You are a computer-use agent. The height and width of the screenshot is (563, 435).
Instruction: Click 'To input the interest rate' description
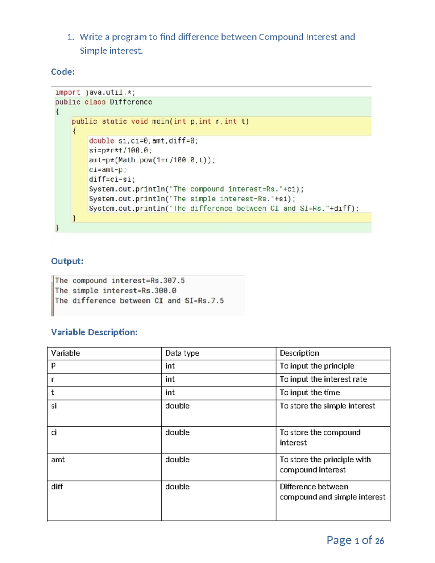coord(323,379)
